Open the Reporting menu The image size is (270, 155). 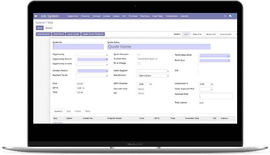[x=145, y=16]
